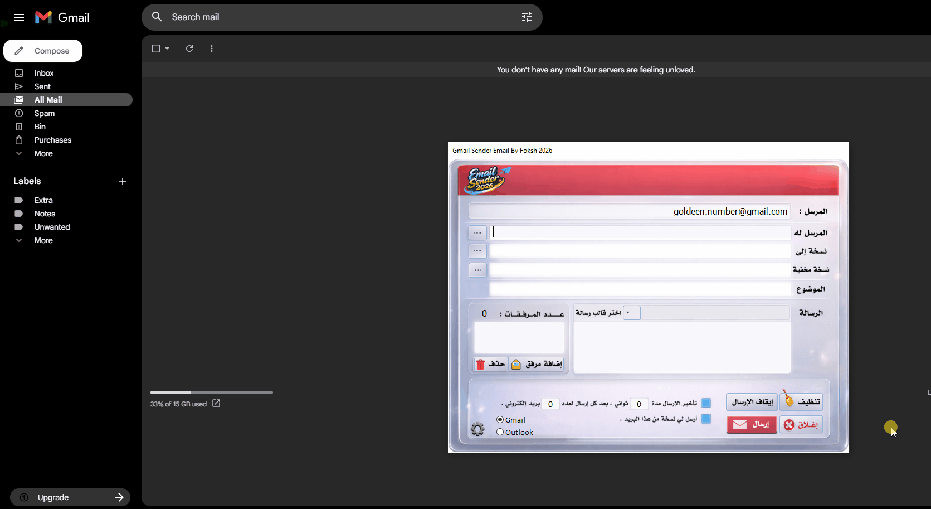Screen dimensions: 931x509
Task: Click the Gmail refresh icon
Action: (x=189, y=49)
